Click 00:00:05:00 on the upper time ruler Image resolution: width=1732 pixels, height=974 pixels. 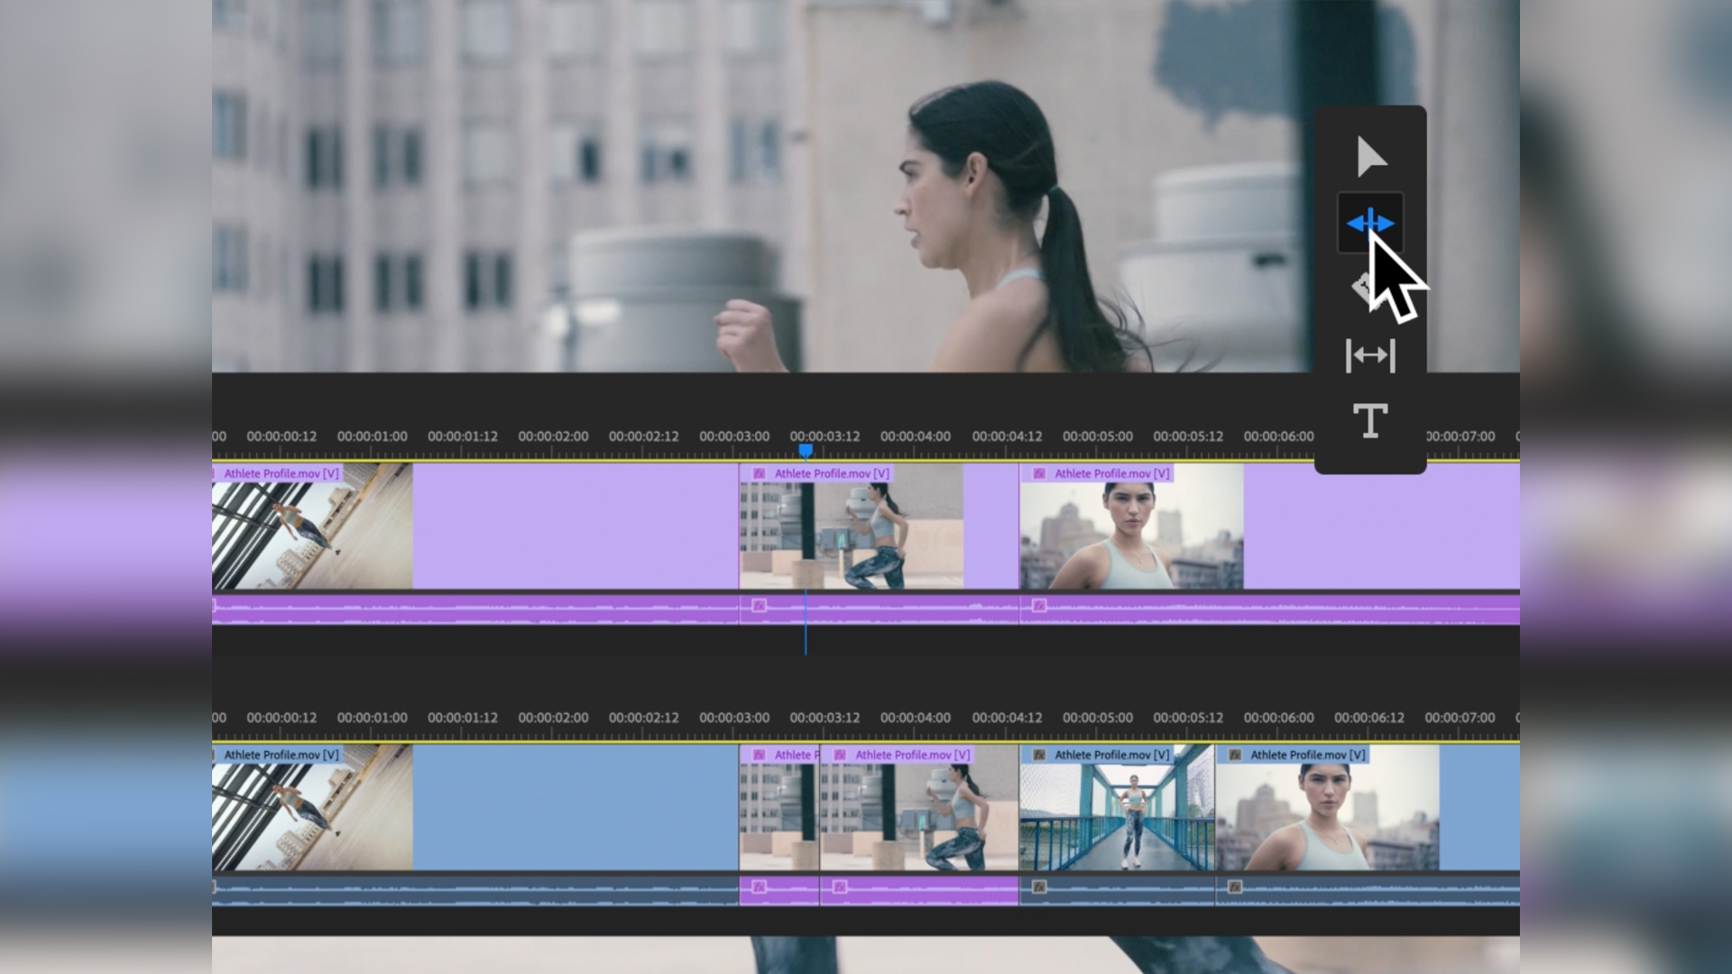pyautogui.click(x=1097, y=436)
